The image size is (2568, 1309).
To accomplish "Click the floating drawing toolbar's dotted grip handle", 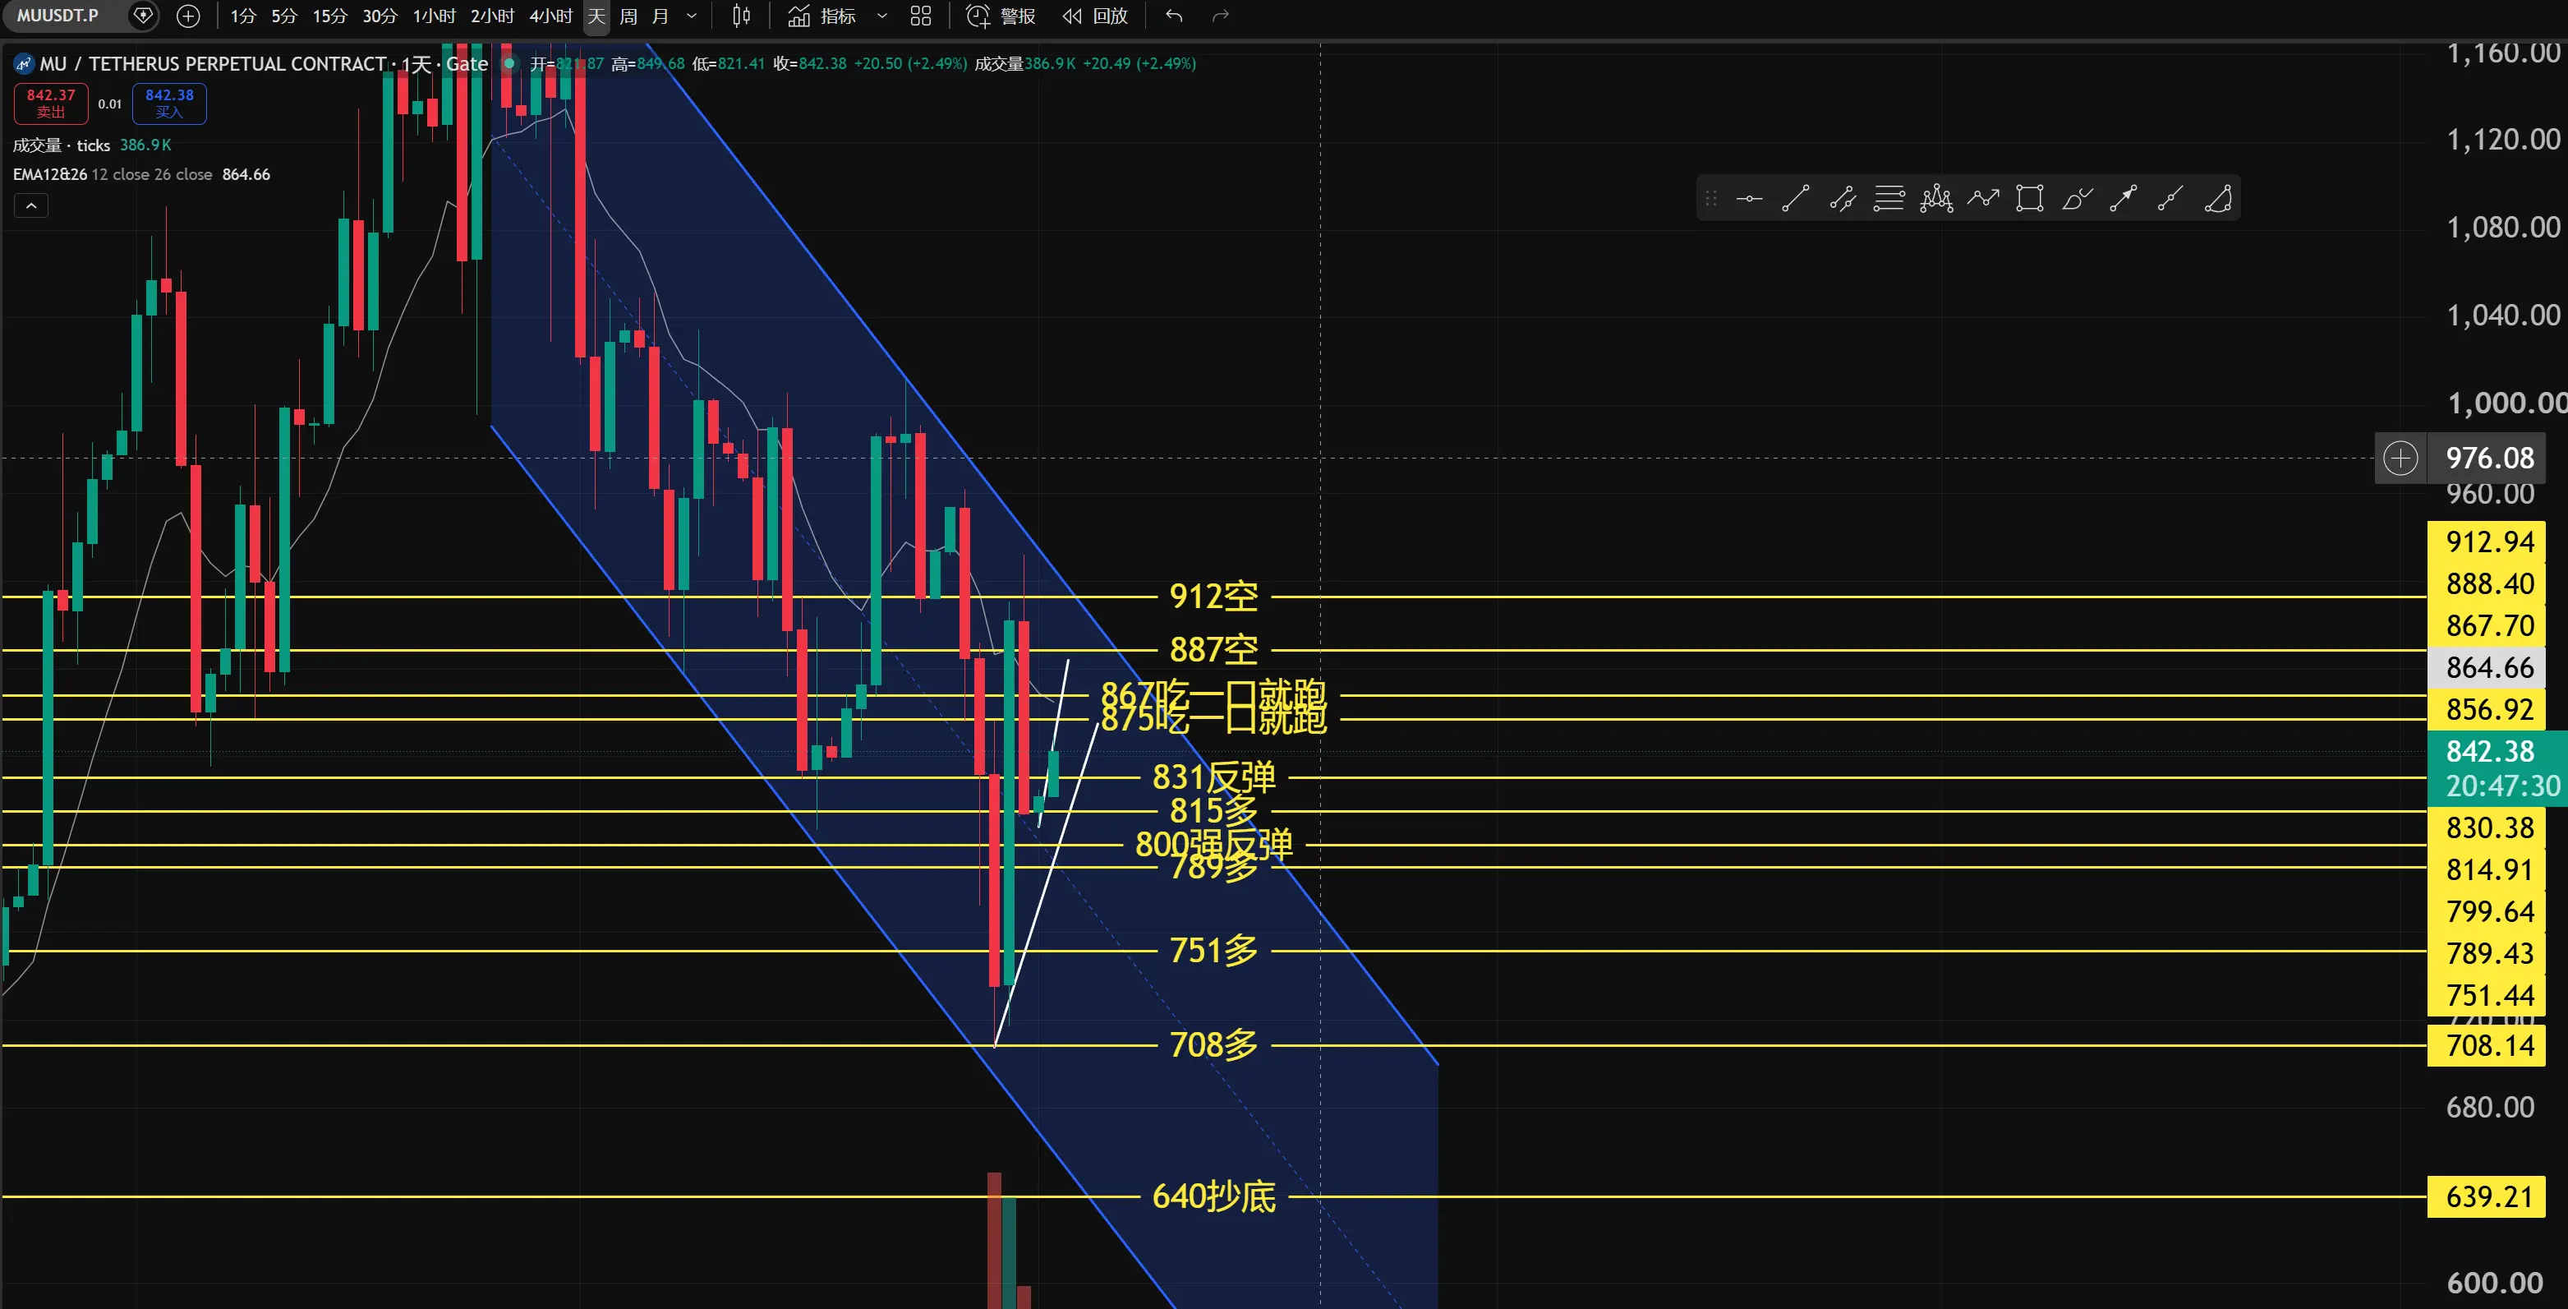I will [x=1710, y=200].
